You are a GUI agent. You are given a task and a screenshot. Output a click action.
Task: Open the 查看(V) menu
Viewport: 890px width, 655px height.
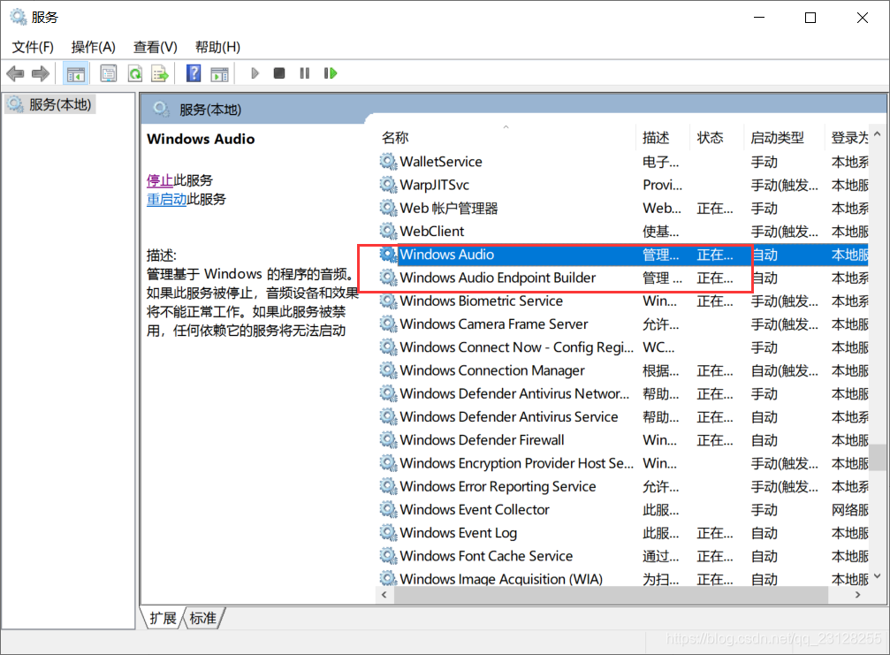(x=155, y=47)
